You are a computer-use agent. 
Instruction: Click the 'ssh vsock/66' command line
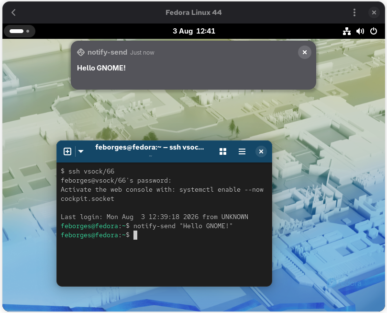[88, 171]
